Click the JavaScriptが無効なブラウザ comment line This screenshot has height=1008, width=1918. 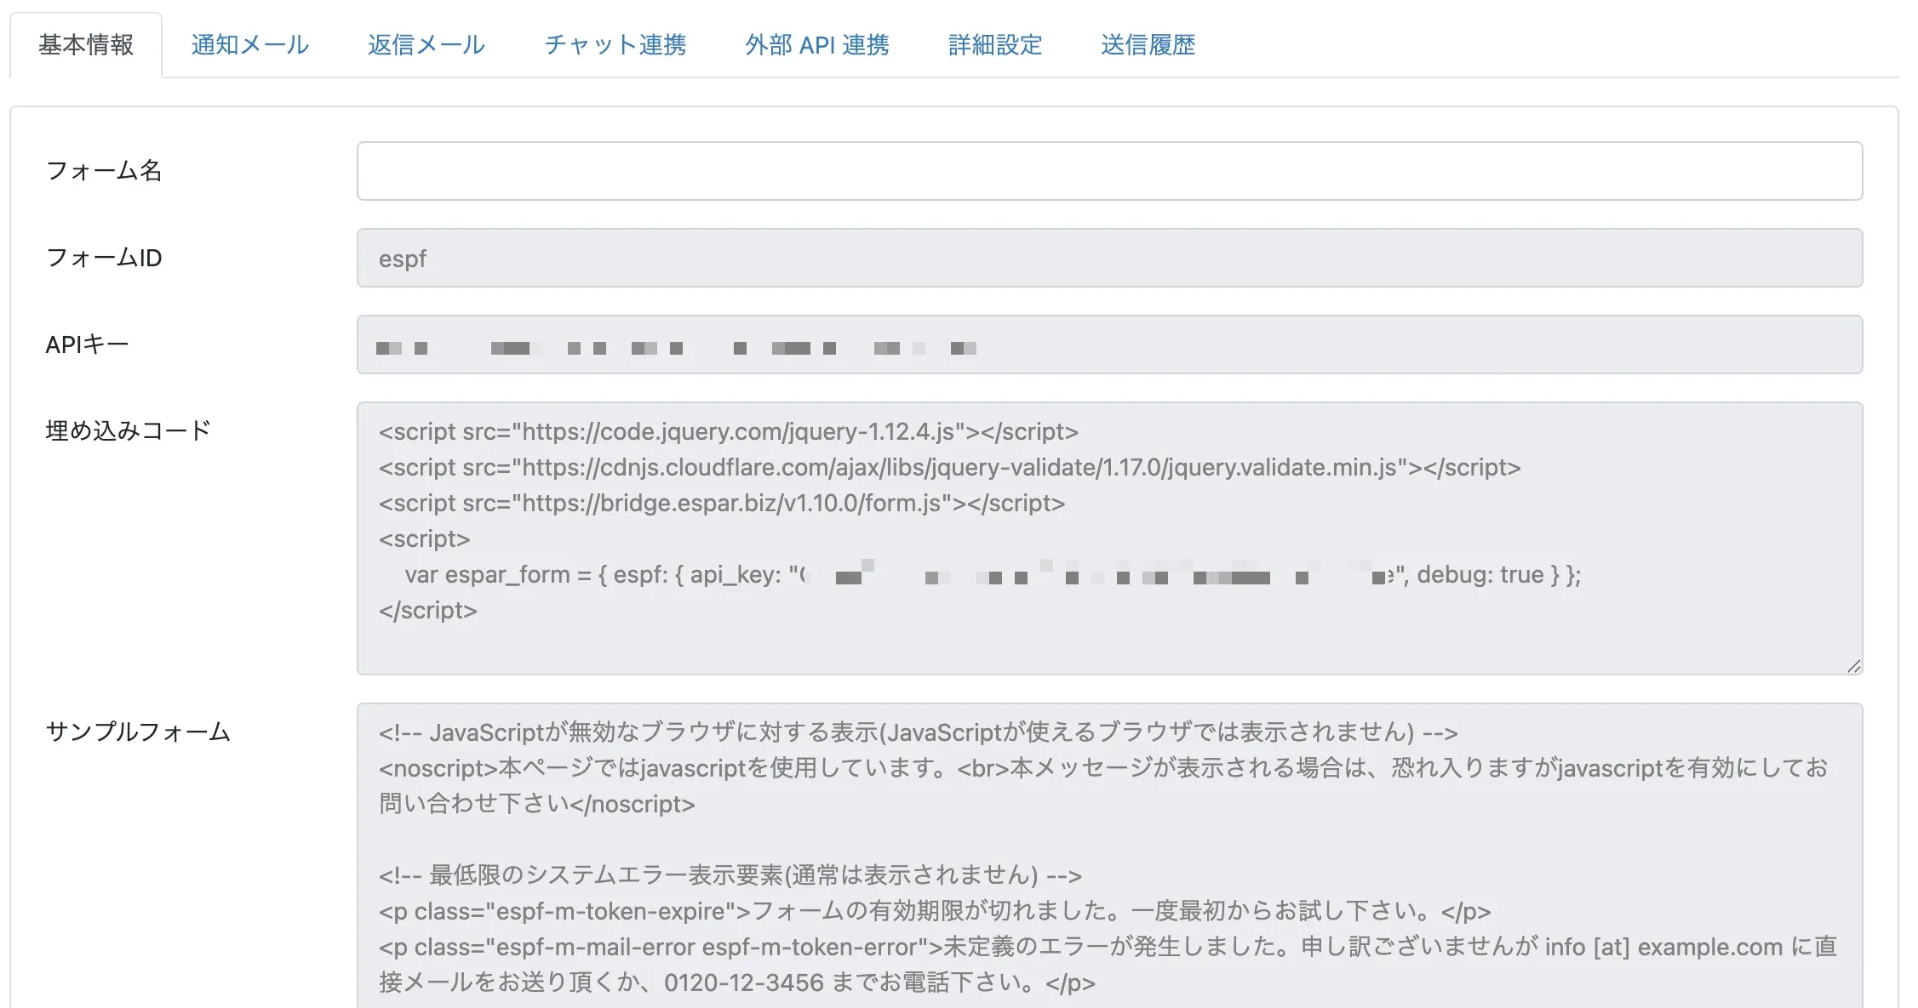click(919, 732)
